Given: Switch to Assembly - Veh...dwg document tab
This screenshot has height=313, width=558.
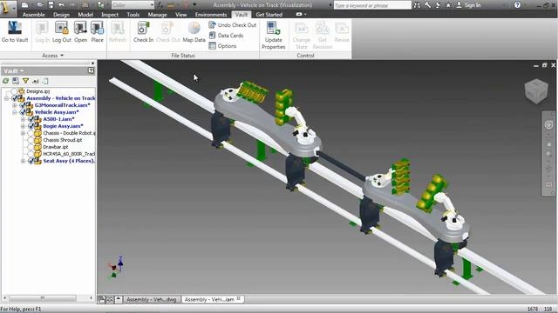Looking at the screenshot, I should click(x=151, y=299).
